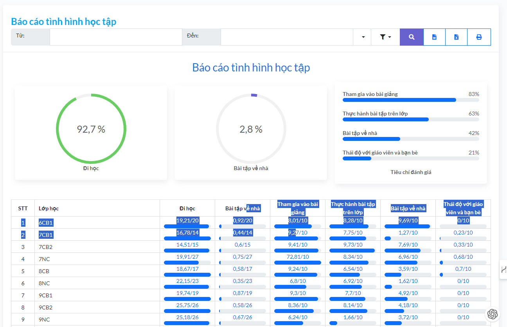507x327 pixels.
Task: Click attendance value 25,18/26
Action: pos(187,317)
